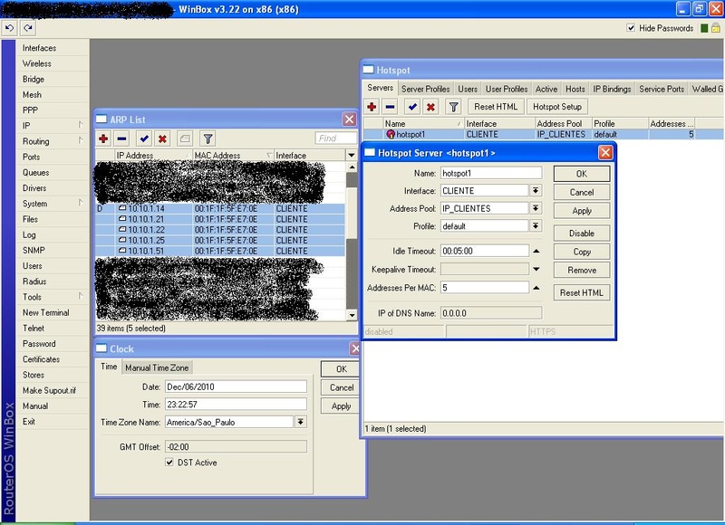Click the redo arrow in WinBox toolbar
The height and width of the screenshot is (525, 725).
[27, 28]
